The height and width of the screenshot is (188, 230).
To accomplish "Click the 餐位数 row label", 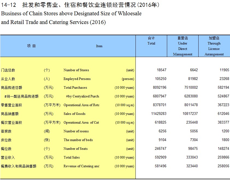I will (x=6, y=149).
